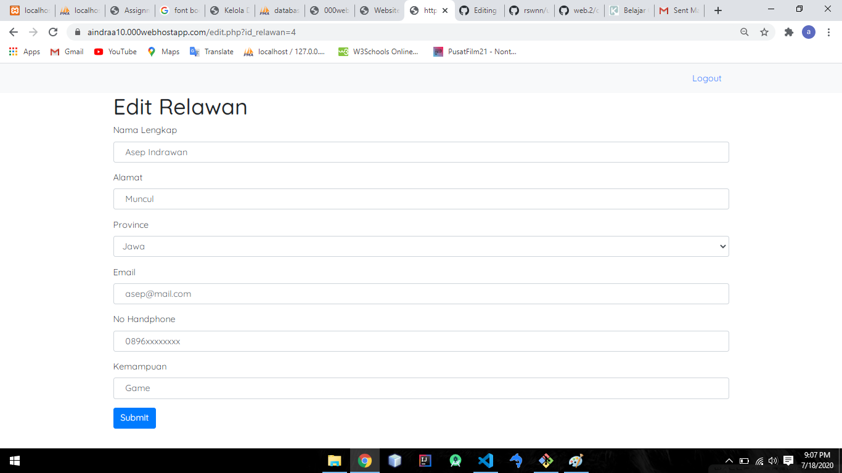Reload the page with the refresh icon
The width and height of the screenshot is (842, 473).
coord(53,32)
